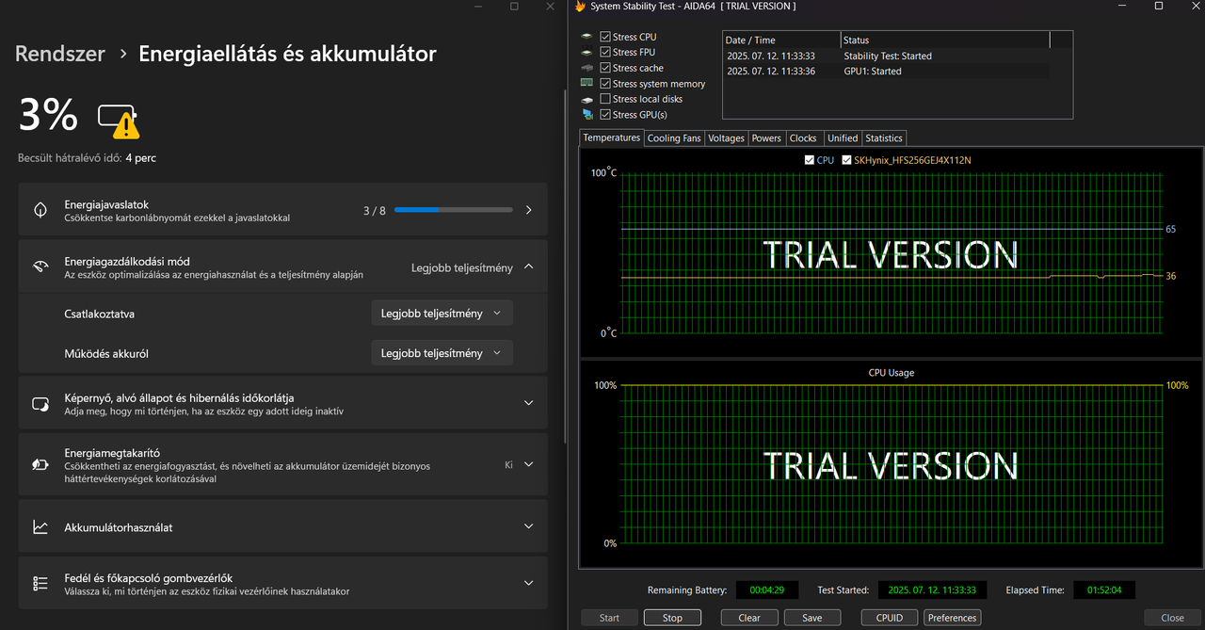The width and height of the screenshot is (1205, 630).
Task: Click the Save button
Action: pos(811,618)
